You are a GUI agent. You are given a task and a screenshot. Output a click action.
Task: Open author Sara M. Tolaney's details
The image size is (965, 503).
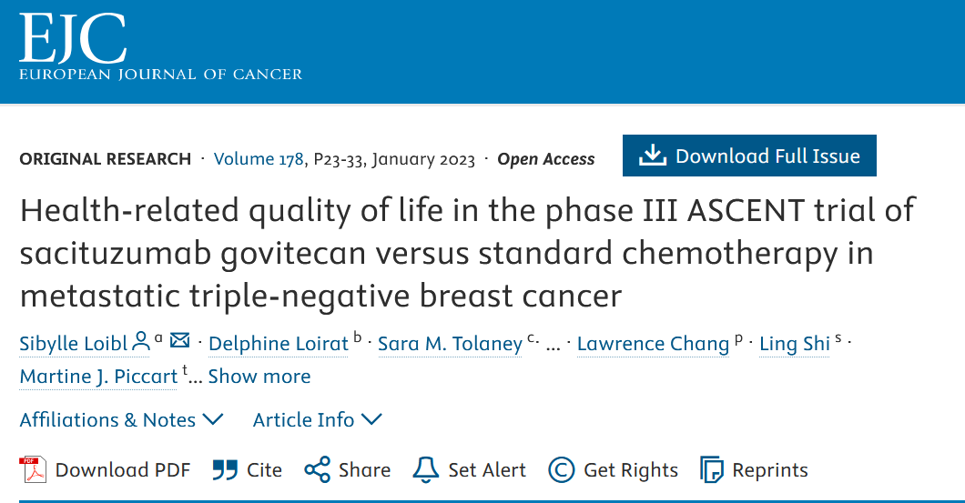coord(450,344)
